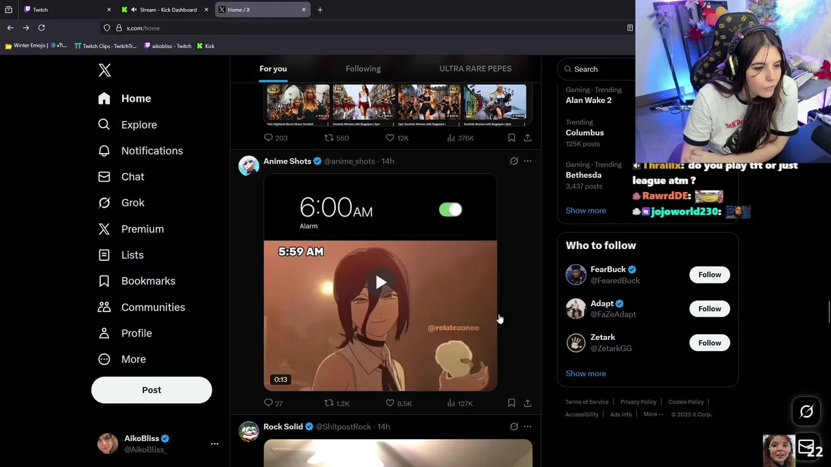Viewport: 831px width, 467px height.
Task: Open a new browser tab
Action: click(x=319, y=10)
